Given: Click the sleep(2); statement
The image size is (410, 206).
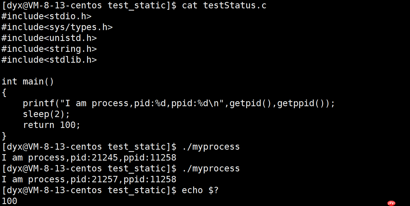Looking at the screenshot, I should (x=46, y=114).
